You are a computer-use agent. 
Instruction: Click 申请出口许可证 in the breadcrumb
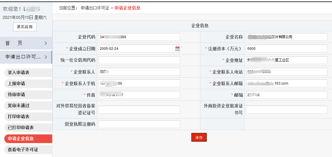(x=95, y=8)
